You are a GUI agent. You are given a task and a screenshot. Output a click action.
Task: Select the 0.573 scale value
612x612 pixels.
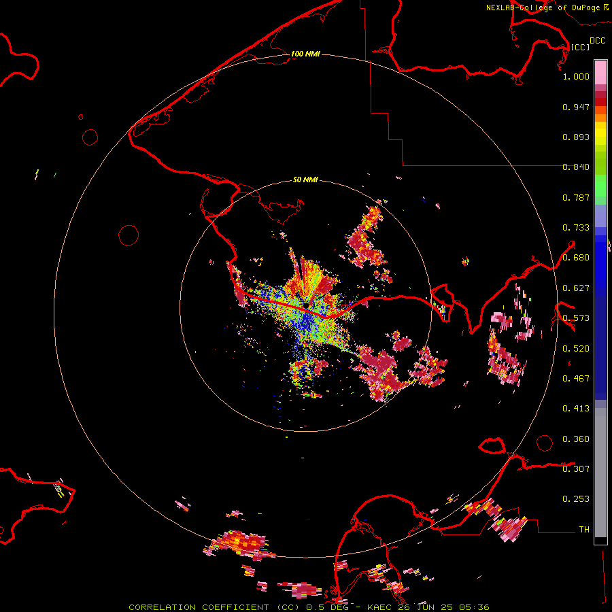pyautogui.click(x=576, y=318)
